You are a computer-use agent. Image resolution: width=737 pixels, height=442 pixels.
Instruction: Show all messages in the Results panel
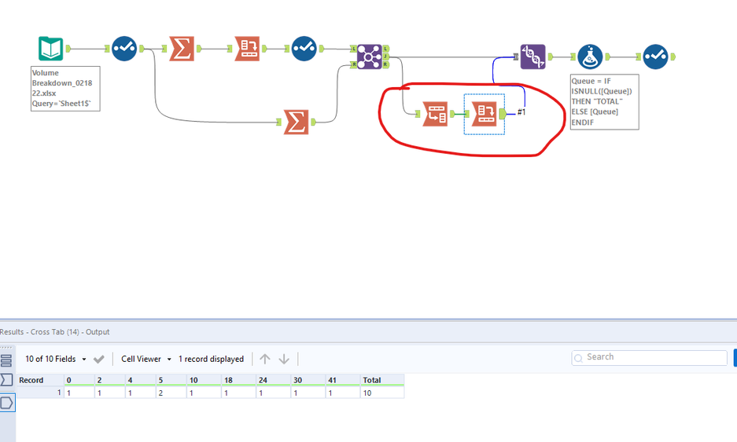(6, 360)
